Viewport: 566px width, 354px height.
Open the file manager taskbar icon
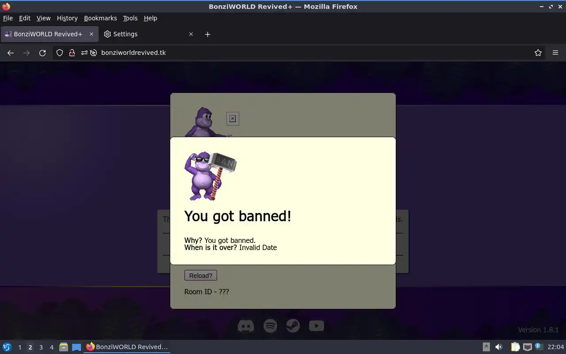[63, 347]
